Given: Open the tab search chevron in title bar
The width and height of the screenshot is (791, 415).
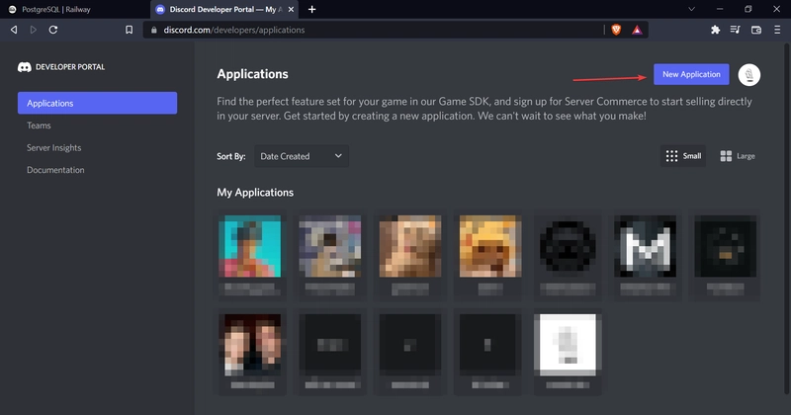Looking at the screenshot, I should click(691, 9).
